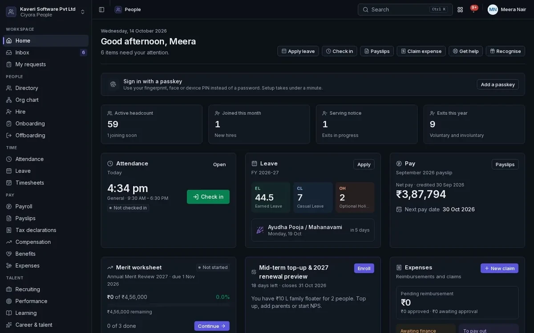
Task: Click the Claim expense button
Action: coord(421,51)
